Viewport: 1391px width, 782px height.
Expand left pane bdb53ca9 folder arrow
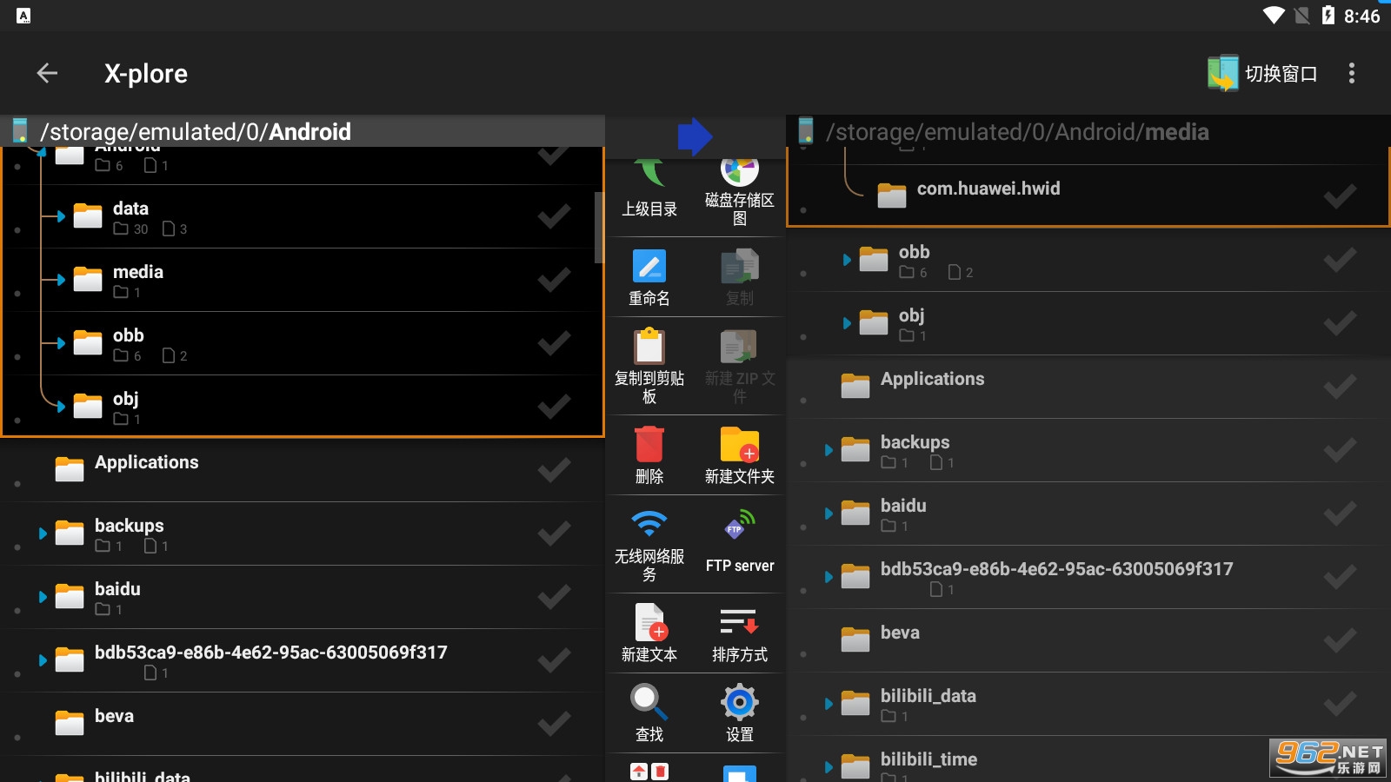click(43, 660)
